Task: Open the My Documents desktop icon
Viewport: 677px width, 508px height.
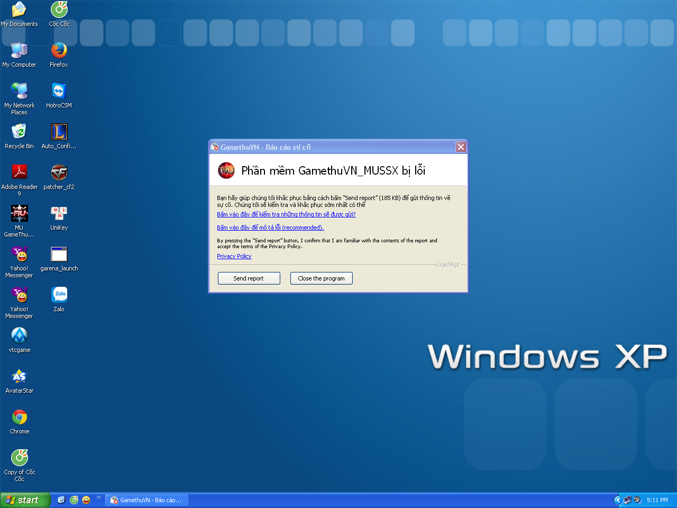Action: pos(19,14)
